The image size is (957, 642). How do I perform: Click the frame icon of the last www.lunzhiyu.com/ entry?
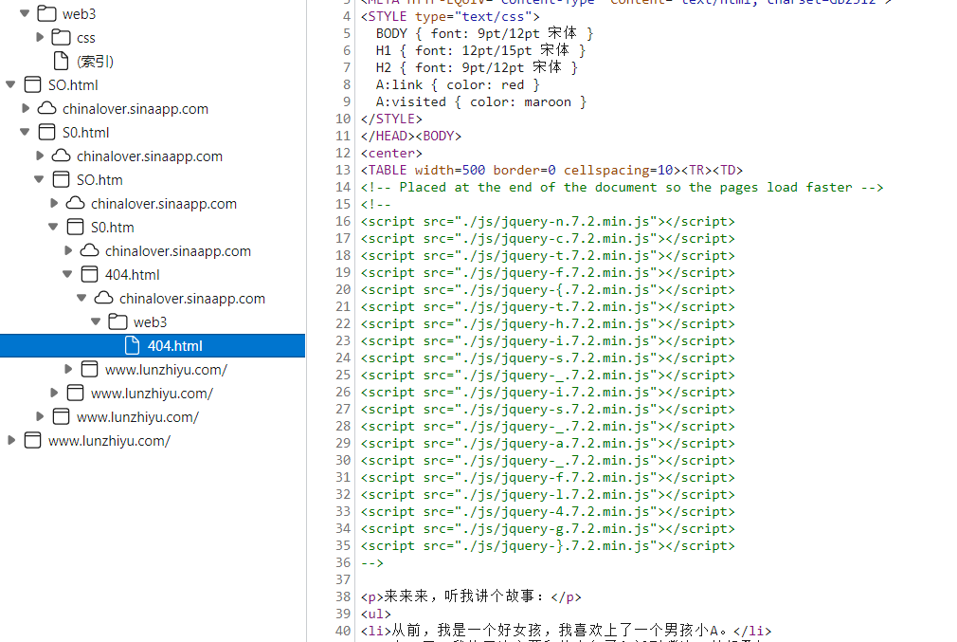(32, 440)
